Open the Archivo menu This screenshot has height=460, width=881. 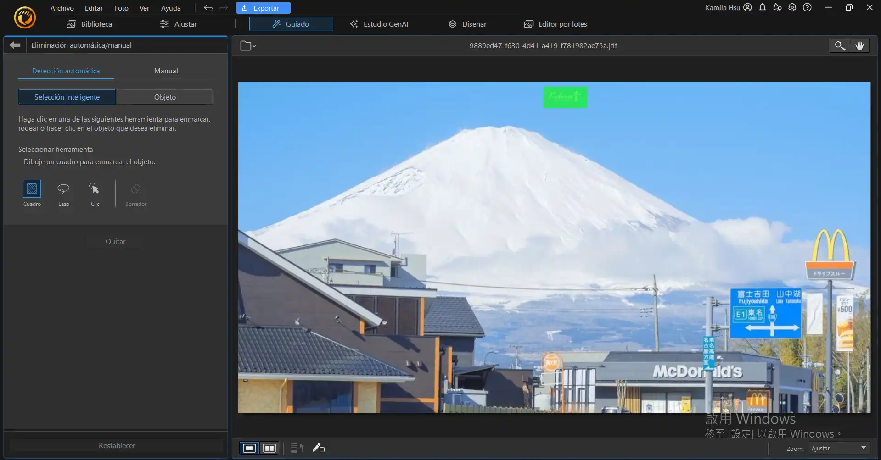point(62,8)
